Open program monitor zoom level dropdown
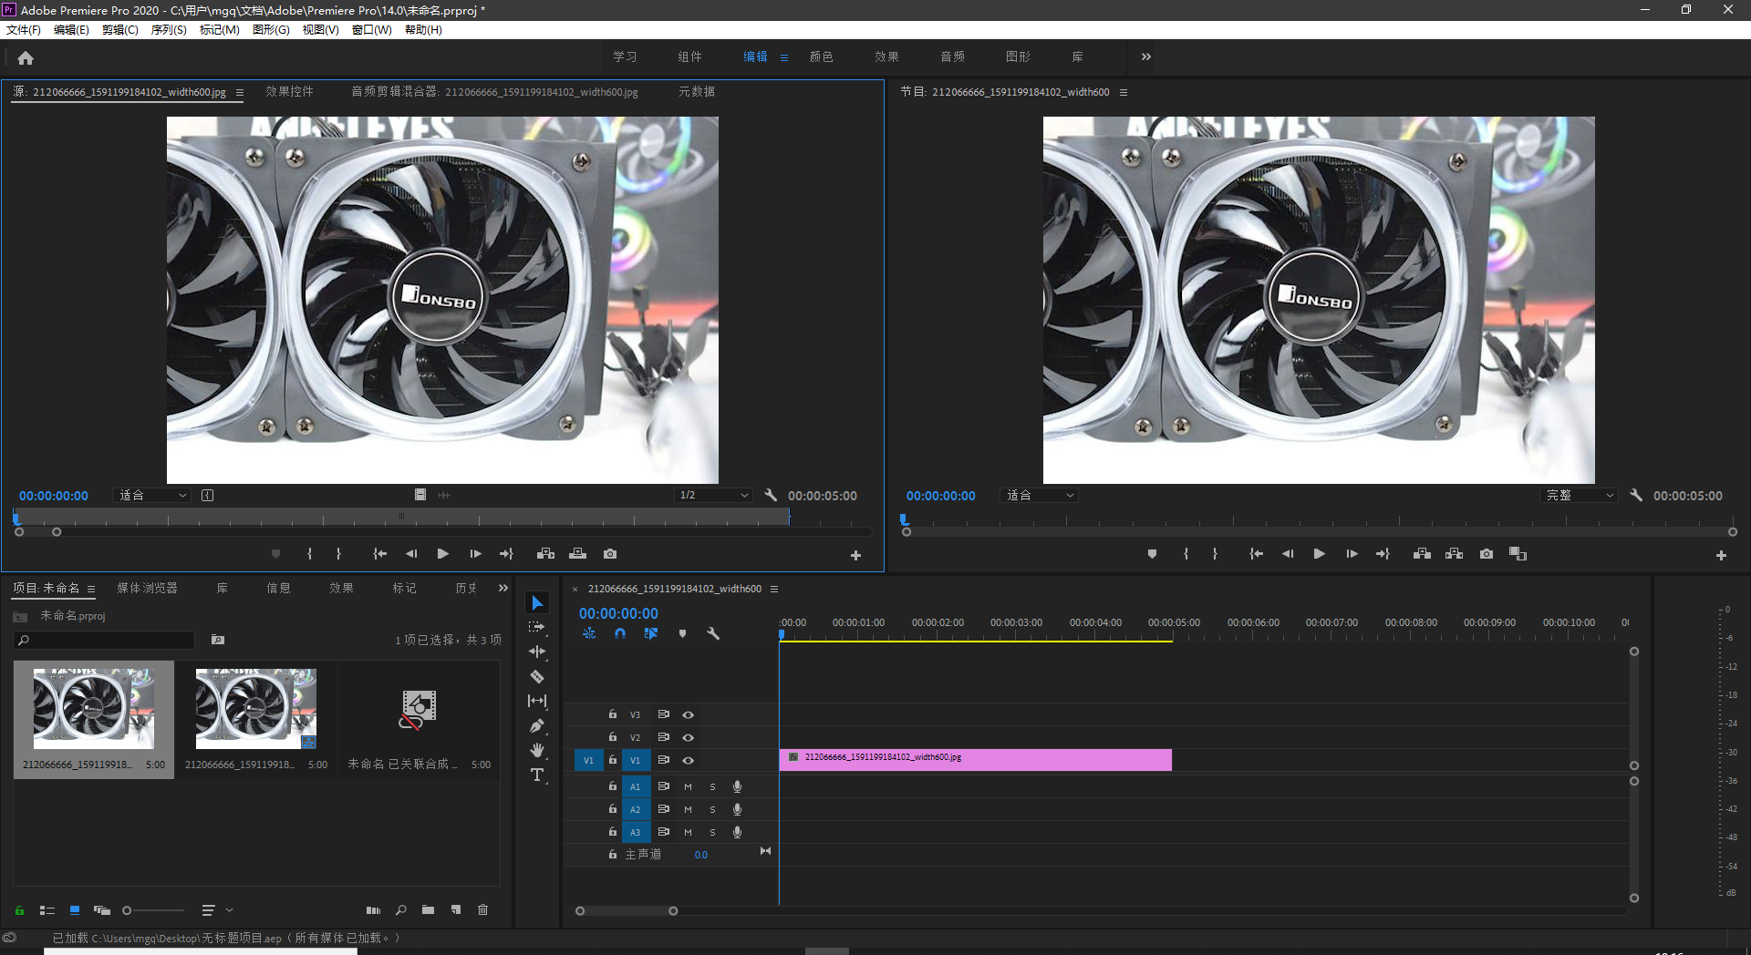Screen dimensions: 1751x955 coord(1040,495)
